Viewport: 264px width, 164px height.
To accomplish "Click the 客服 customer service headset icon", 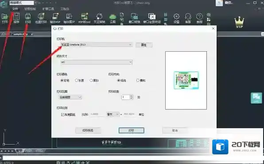I will pyautogui.click(x=188, y=18).
